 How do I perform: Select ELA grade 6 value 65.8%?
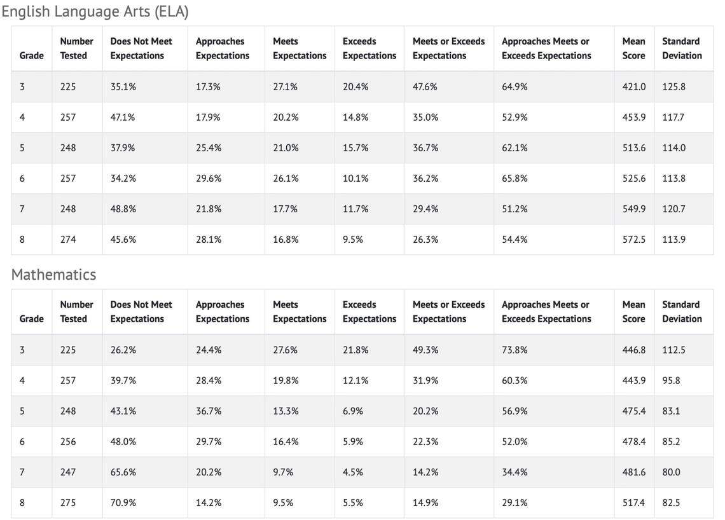pyautogui.click(x=514, y=178)
